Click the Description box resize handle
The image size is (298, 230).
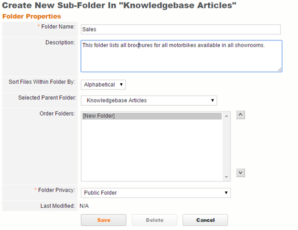click(x=279, y=70)
